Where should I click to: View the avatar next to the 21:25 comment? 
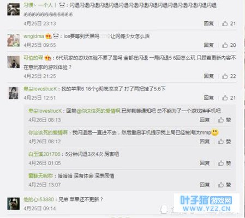(x=14, y=62)
